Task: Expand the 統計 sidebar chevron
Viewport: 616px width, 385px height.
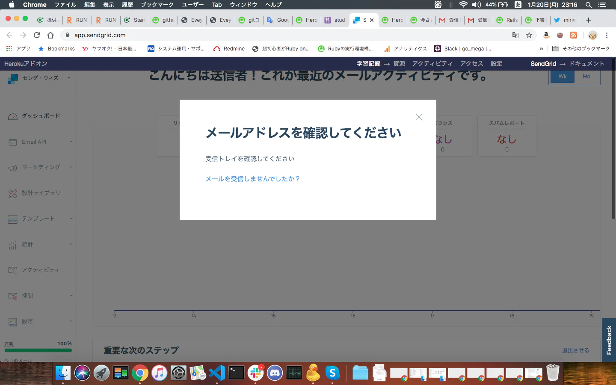Action: (71, 244)
